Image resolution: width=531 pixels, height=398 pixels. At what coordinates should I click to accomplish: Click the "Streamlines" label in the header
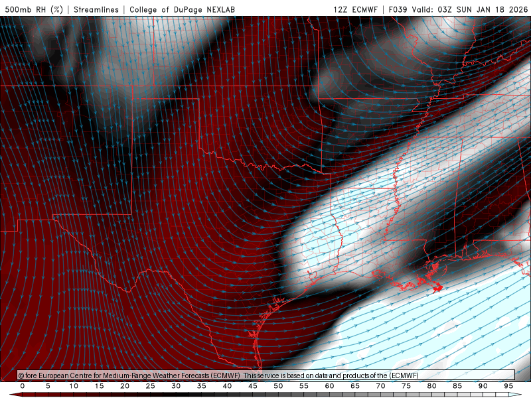[x=96, y=9]
